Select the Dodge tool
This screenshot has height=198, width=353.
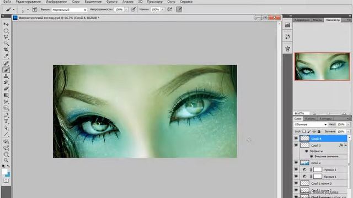[x=6, y=108]
